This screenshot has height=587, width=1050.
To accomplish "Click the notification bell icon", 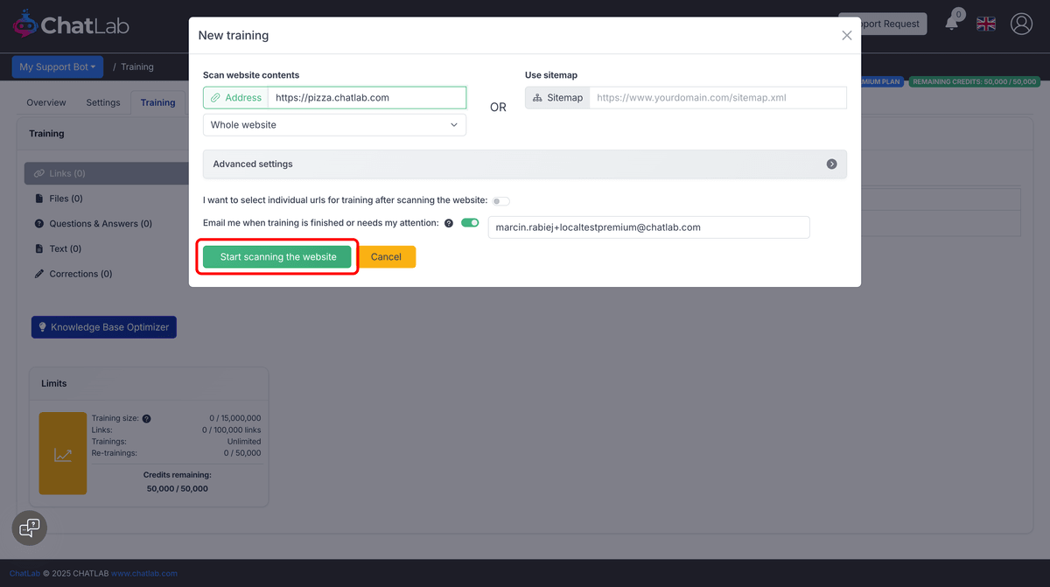I will click(x=952, y=24).
